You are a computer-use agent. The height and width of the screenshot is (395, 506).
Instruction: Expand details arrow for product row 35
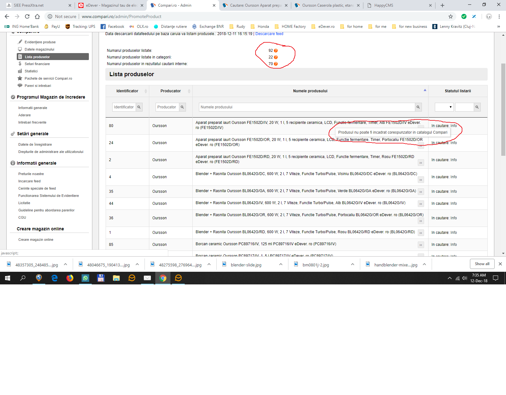[421, 192]
